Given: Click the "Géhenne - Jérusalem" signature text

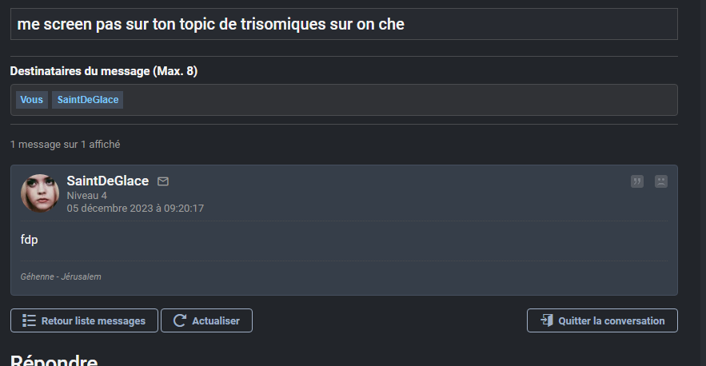Looking at the screenshot, I should [61, 276].
